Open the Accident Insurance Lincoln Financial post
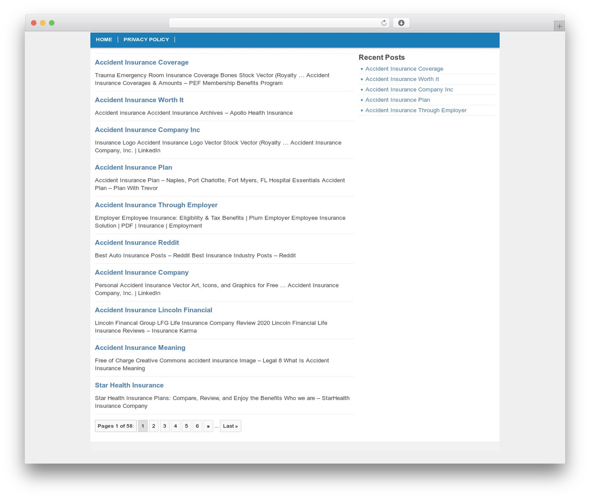 153,310
